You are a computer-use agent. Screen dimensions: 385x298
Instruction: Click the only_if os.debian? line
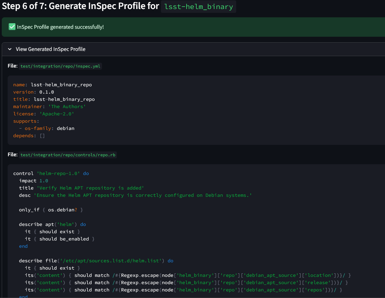click(51, 210)
